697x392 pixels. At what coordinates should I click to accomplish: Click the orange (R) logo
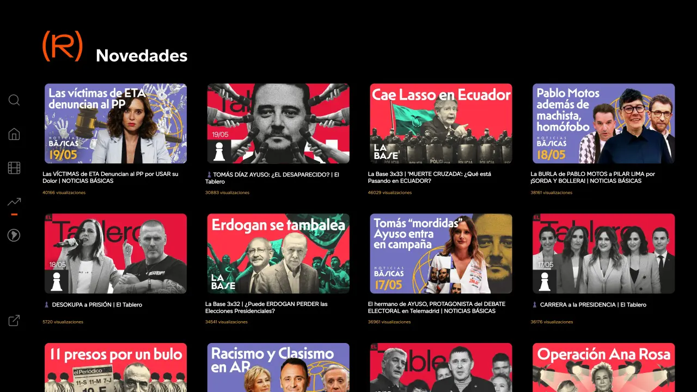(x=63, y=46)
